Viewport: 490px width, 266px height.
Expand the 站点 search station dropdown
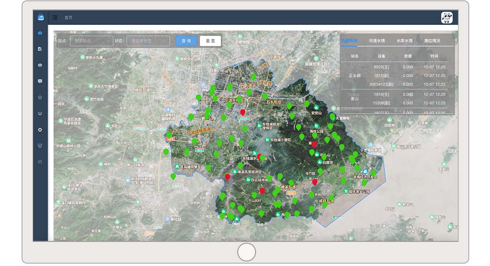tap(91, 41)
